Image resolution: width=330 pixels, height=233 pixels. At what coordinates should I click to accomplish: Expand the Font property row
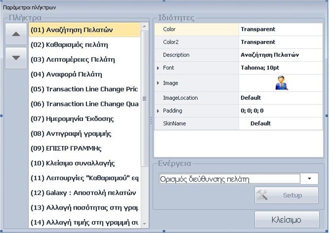coord(158,68)
